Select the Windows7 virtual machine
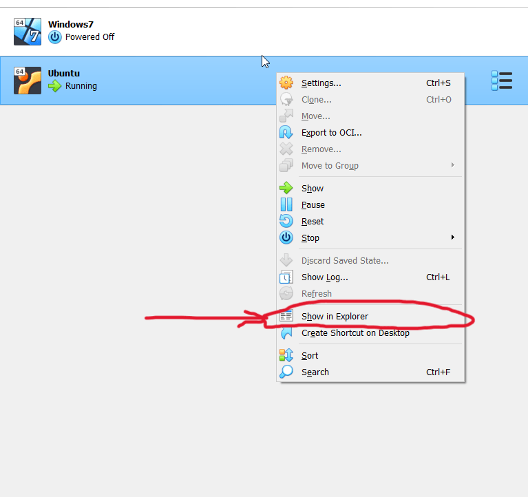The width and height of the screenshot is (528, 497). [264, 32]
